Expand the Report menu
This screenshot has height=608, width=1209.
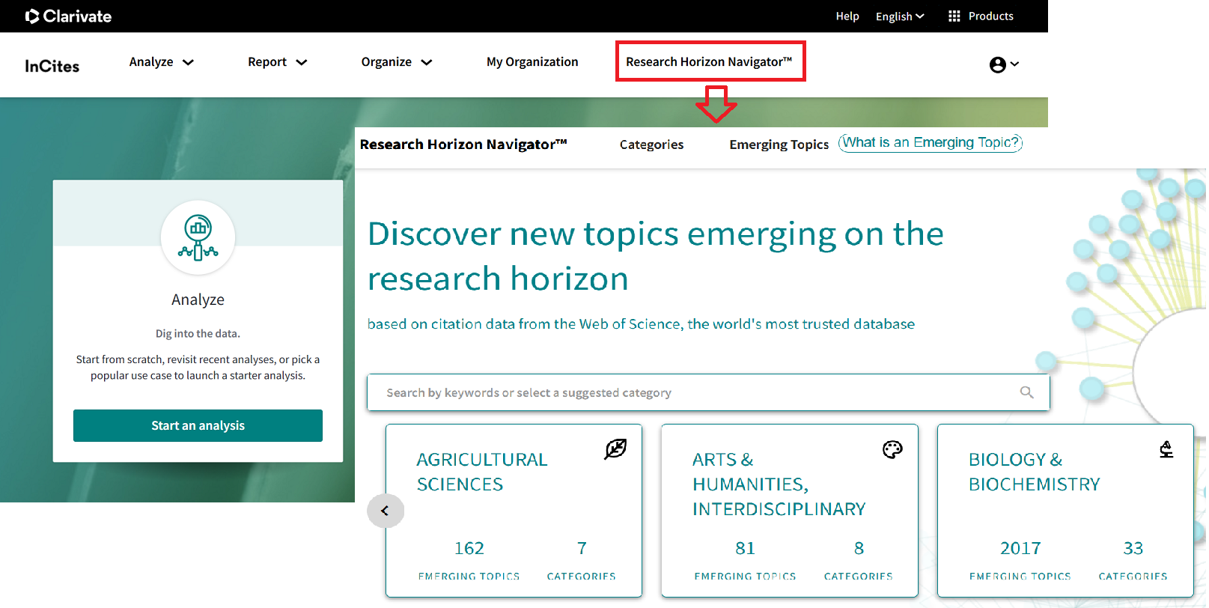pyautogui.click(x=278, y=62)
